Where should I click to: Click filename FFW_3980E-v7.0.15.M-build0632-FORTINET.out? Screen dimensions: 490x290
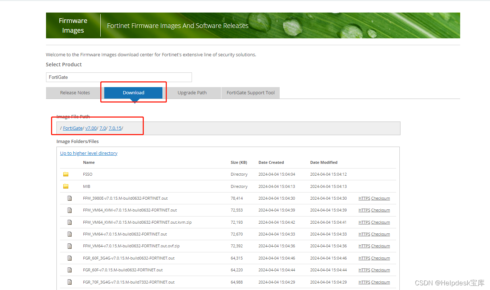click(125, 198)
